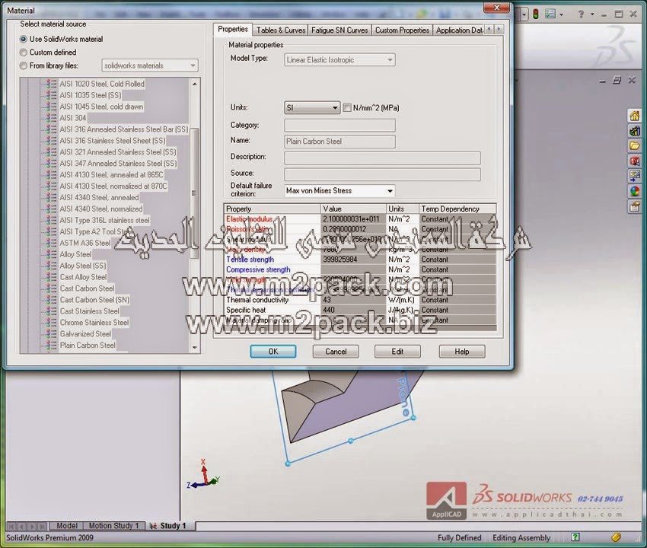Click into the Category field
The image size is (647, 548).
click(339, 125)
